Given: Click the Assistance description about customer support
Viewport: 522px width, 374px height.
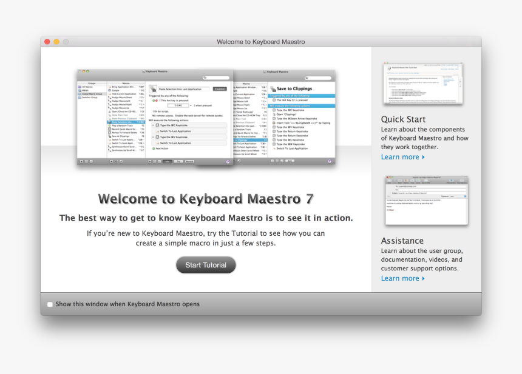Looking at the screenshot, I should 422,259.
